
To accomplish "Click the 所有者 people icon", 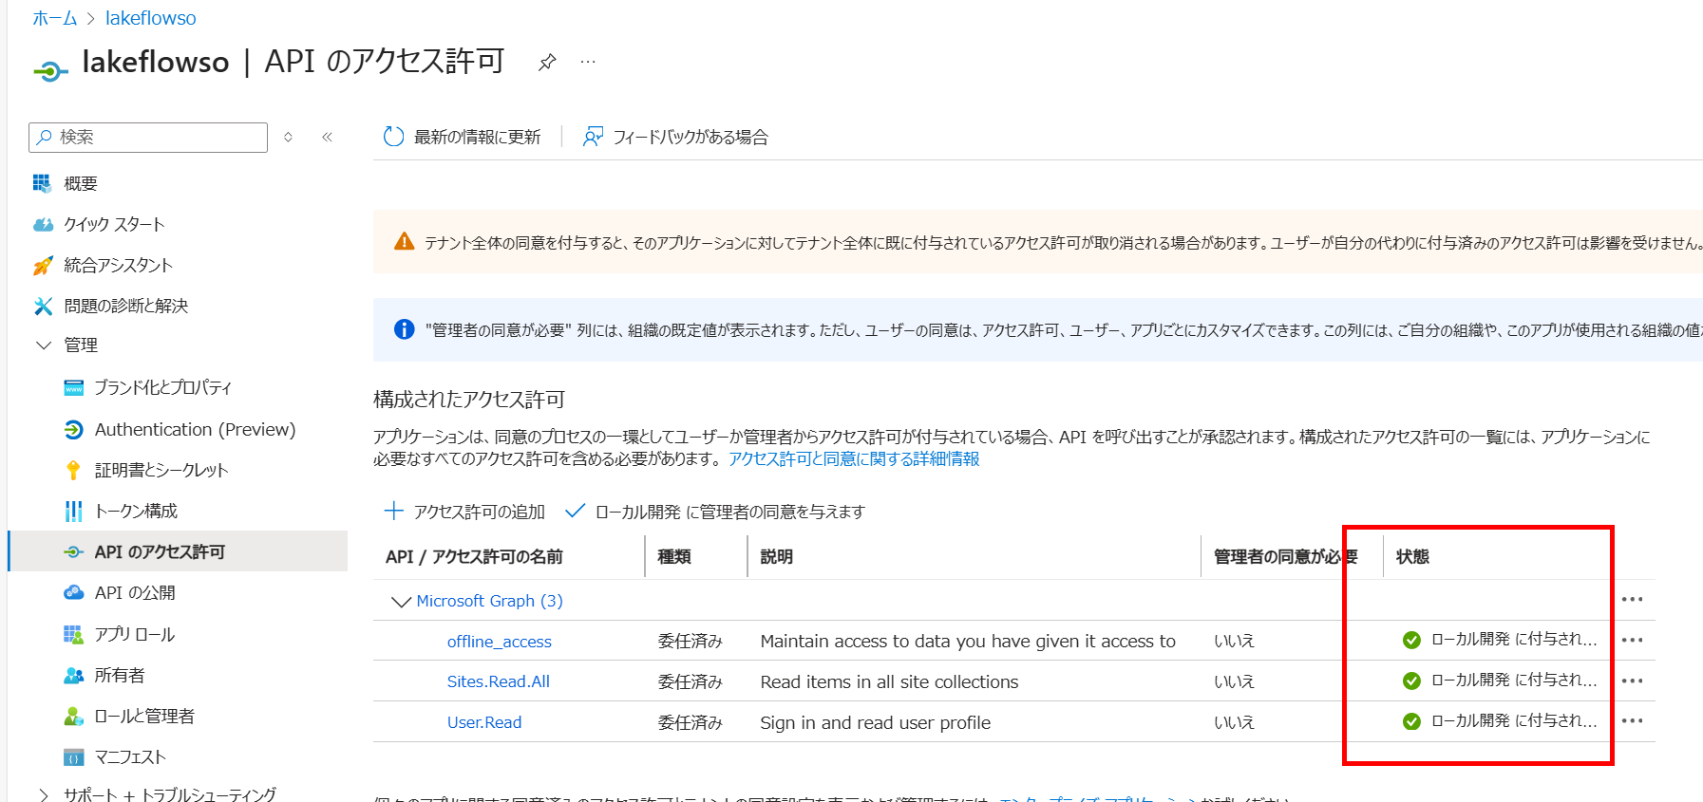I will [x=73, y=675].
